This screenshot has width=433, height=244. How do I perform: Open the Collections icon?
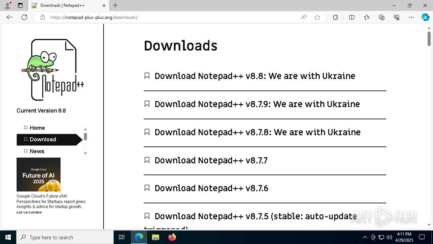point(382,17)
